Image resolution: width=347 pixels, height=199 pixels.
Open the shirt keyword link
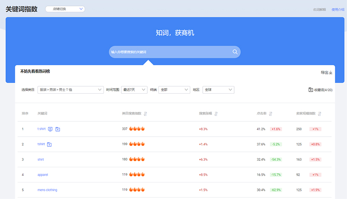pyautogui.click(x=41, y=160)
